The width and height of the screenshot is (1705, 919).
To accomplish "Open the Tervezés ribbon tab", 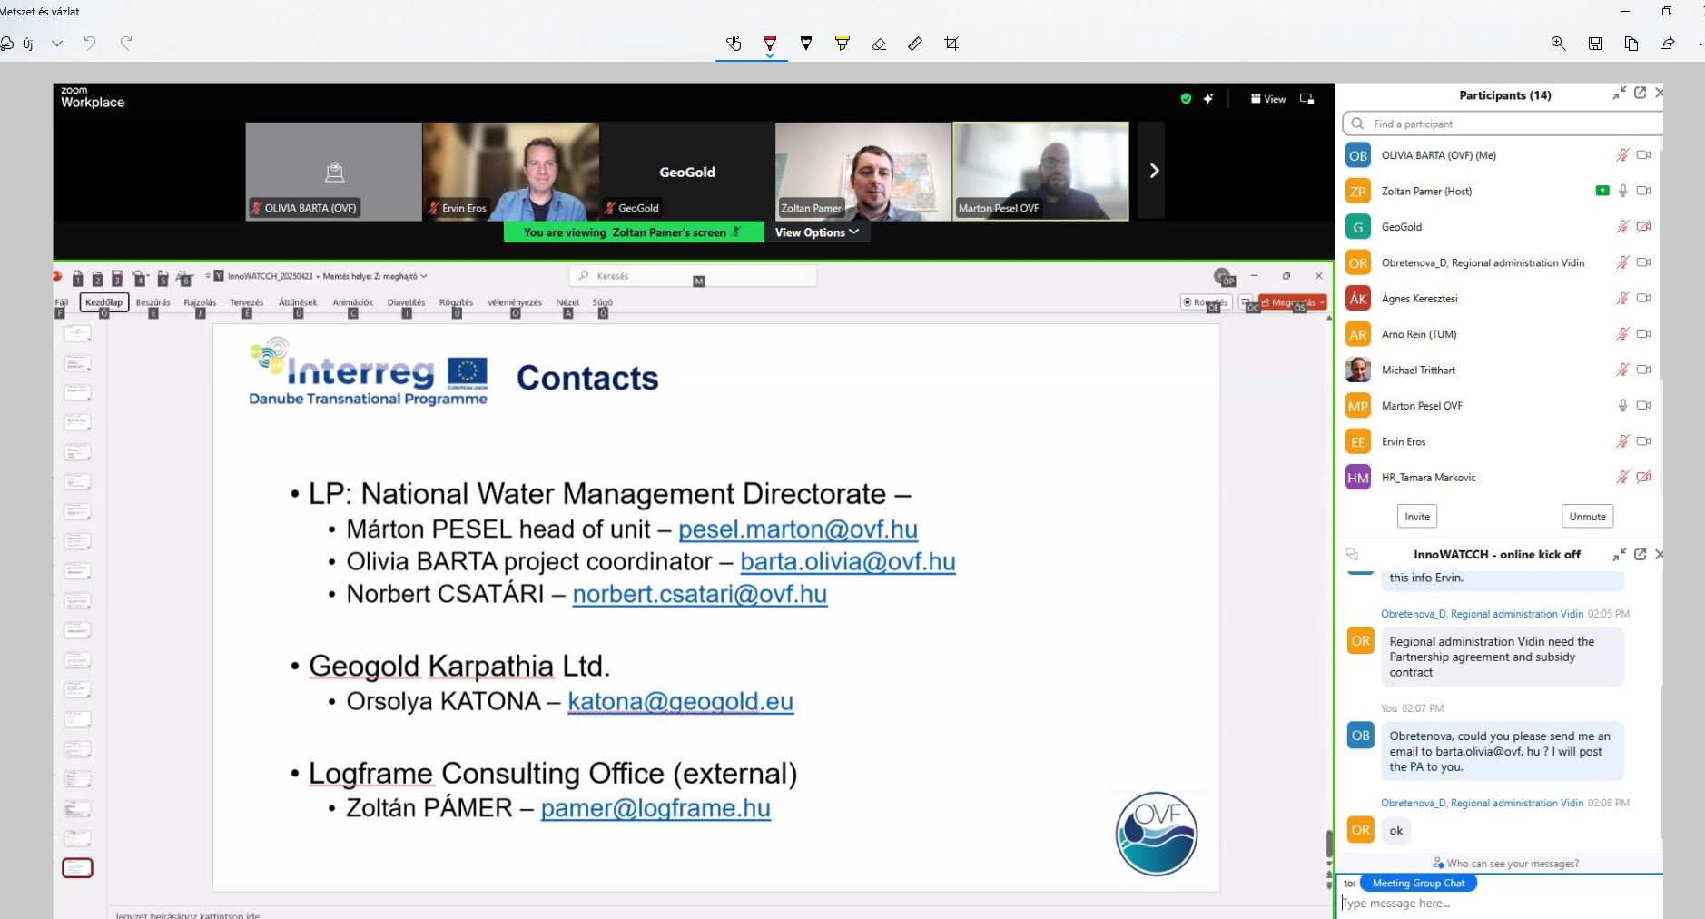I will coord(246,302).
